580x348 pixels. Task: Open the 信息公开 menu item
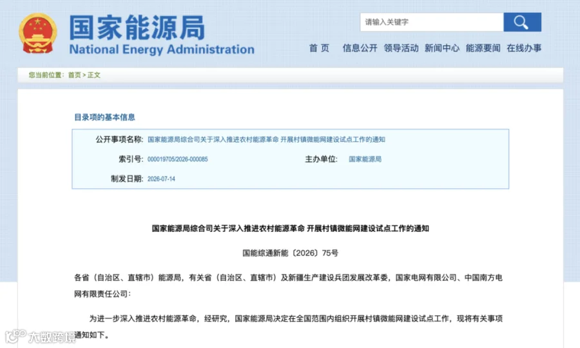click(x=360, y=48)
